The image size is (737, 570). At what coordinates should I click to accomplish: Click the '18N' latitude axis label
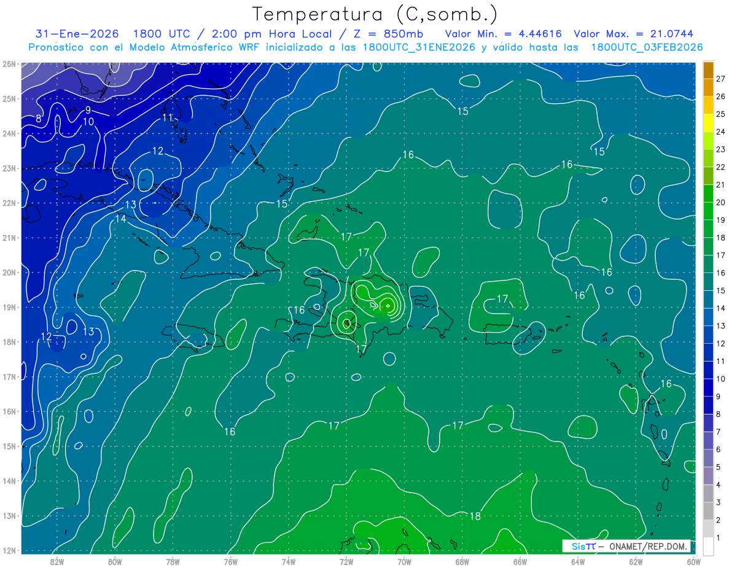[x=9, y=342]
